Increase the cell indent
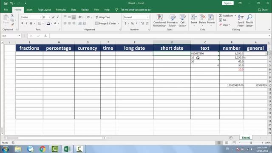272x153 pixels. click(84, 23)
